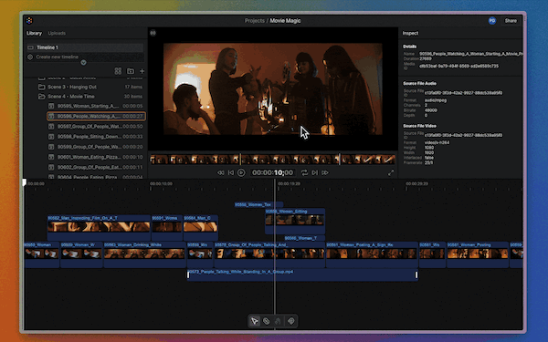Viewport: 548px width, 342px height.
Task: Click the Source File Video ID value
Action: 463,135
